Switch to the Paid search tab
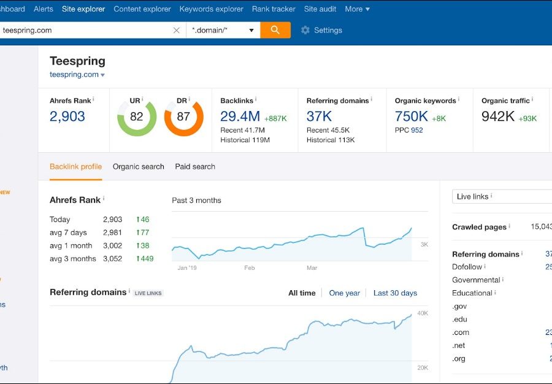This screenshot has width=552, height=384. (195, 166)
